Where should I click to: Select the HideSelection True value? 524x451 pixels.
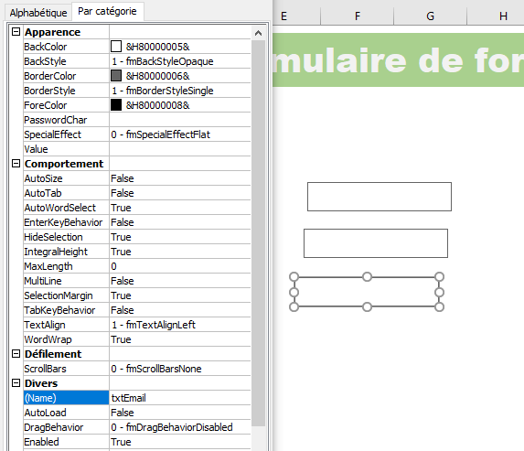180,237
